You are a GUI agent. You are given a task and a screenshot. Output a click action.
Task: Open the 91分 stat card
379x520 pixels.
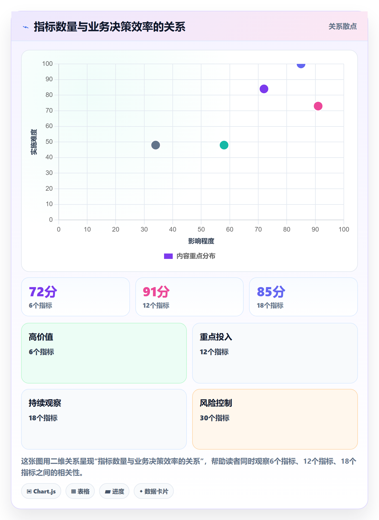click(190, 297)
